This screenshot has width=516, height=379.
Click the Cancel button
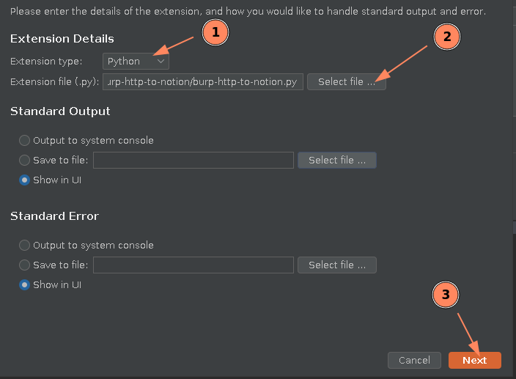[414, 360]
